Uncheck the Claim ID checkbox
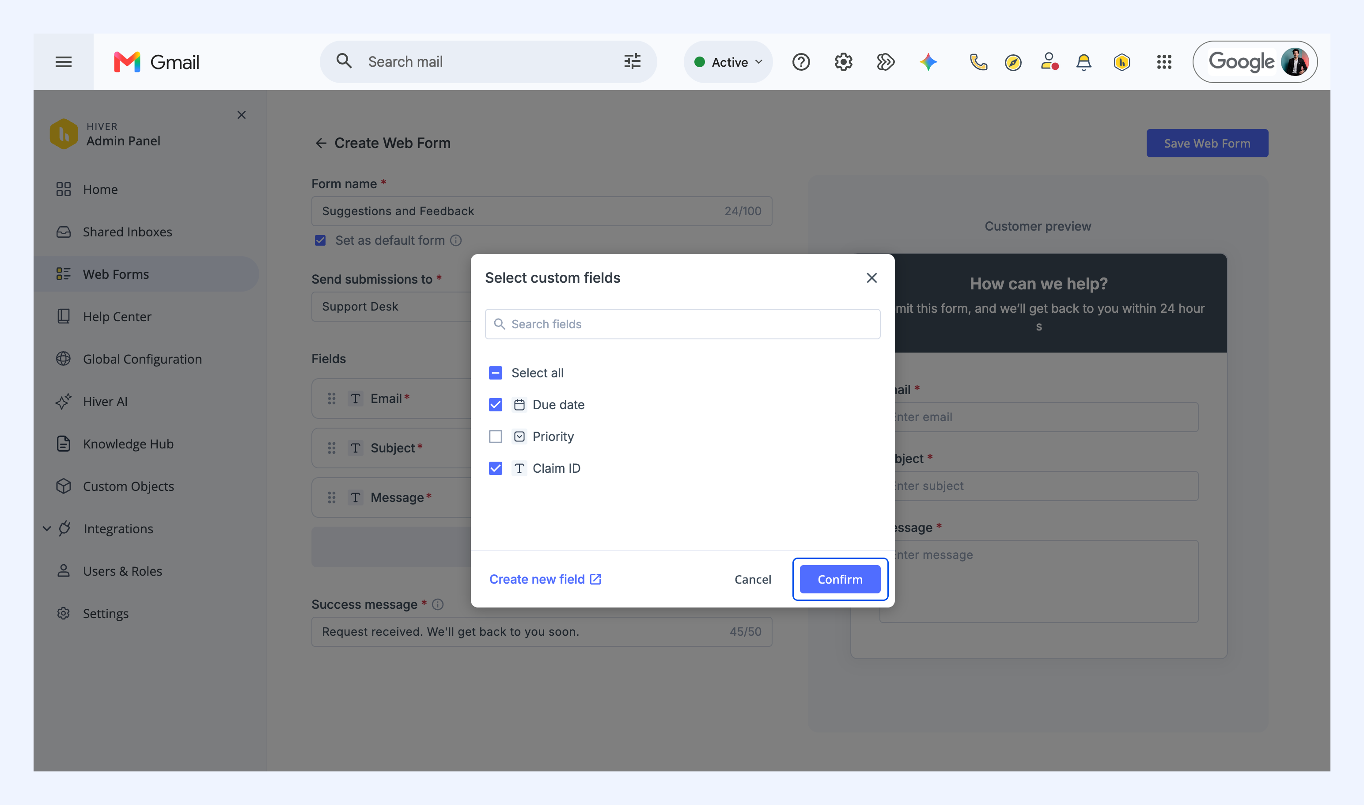1364x805 pixels. [x=495, y=468]
